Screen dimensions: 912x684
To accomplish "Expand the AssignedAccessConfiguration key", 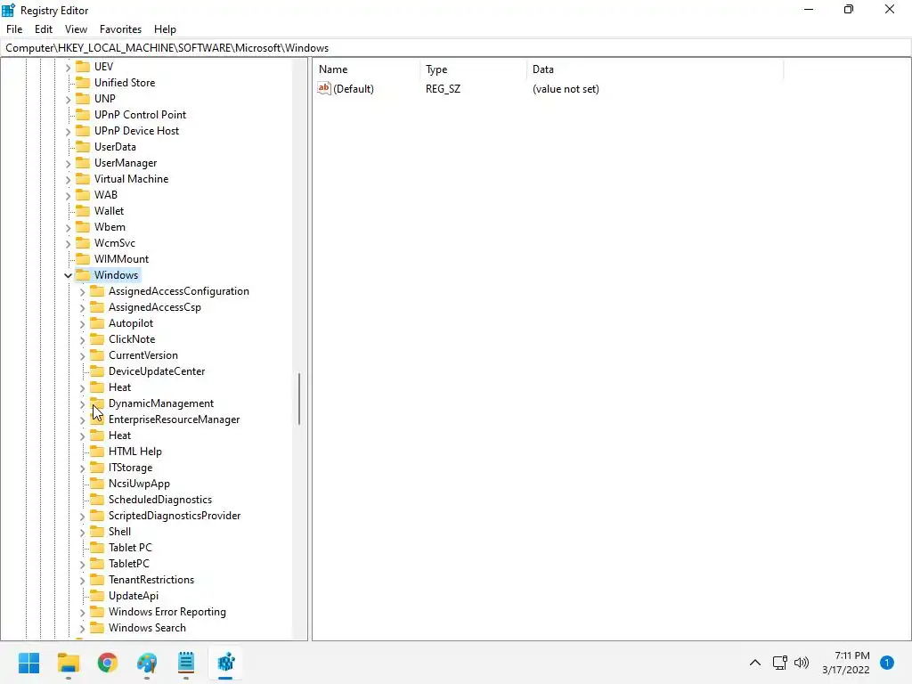I will tap(82, 291).
